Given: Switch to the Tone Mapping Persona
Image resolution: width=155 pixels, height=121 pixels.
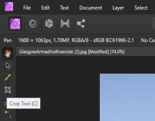Looking at the screenshot, I should tap(65, 23).
